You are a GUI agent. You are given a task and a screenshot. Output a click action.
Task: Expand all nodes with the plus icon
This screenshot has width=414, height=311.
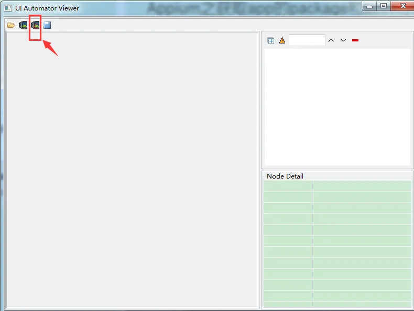pos(270,41)
